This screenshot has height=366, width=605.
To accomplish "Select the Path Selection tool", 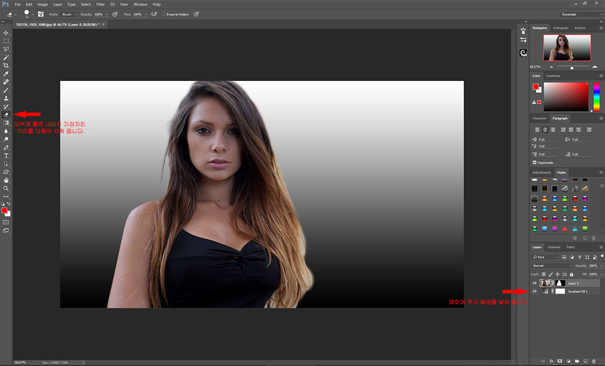I will click(6, 164).
